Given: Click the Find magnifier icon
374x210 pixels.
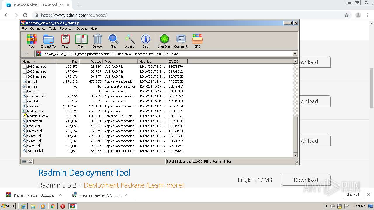Looking at the screenshot, I should tap(113, 41).
